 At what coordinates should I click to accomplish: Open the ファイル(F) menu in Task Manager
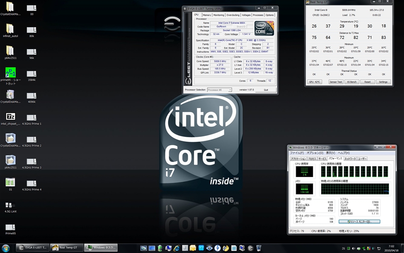(x=297, y=153)
